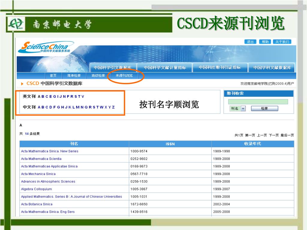Click the 刊名 column header

74,144
